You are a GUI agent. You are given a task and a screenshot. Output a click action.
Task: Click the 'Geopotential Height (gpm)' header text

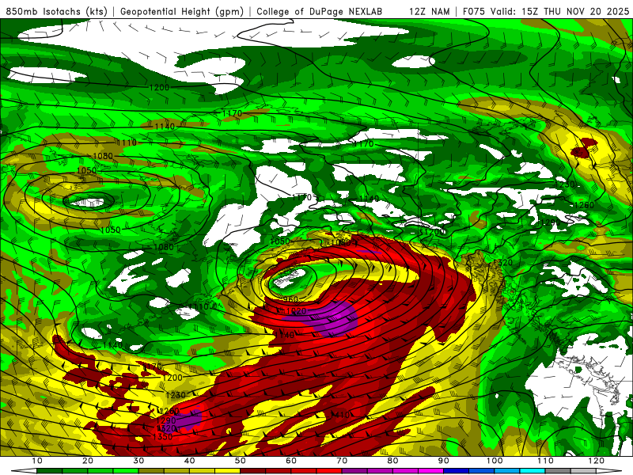pos(182,11)
